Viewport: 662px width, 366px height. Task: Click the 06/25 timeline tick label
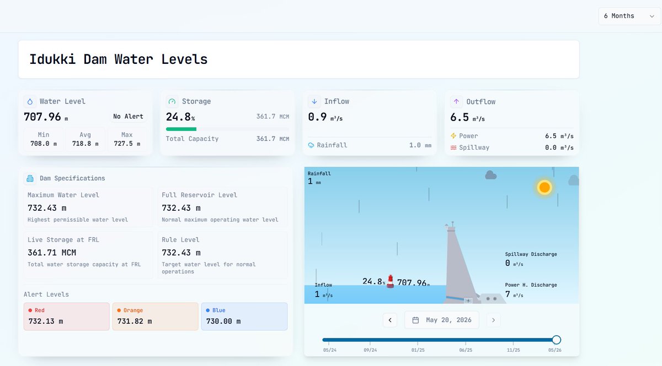[x=466, y=350]
